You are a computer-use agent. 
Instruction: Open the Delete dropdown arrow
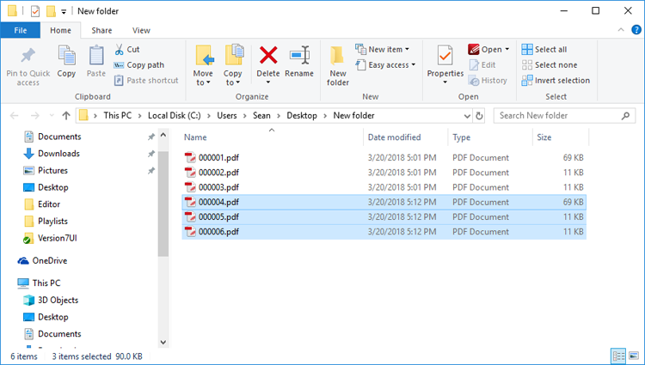(x=268, y=82)
